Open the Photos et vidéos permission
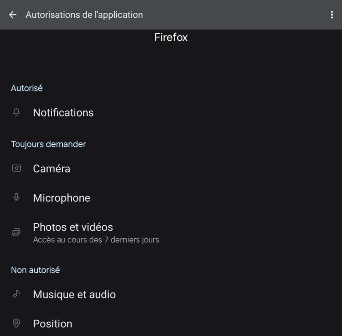 click(x=73, y=227)
